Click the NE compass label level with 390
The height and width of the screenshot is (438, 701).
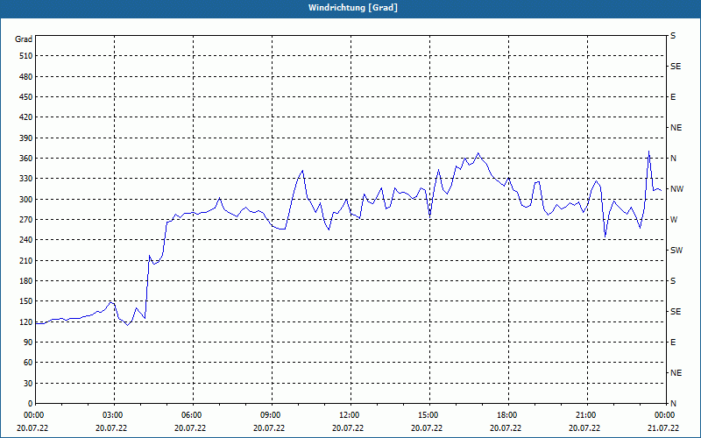tap(676, 128)
